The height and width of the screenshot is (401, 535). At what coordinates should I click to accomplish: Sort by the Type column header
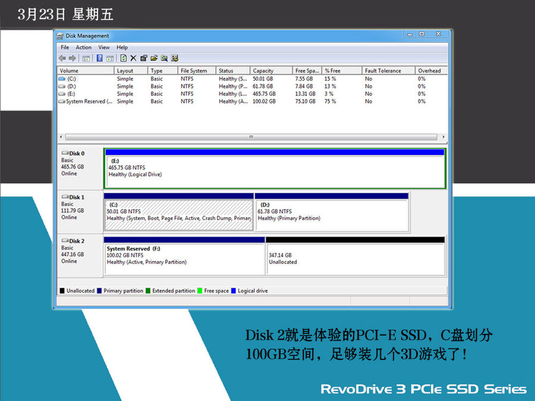pos(163,71)
